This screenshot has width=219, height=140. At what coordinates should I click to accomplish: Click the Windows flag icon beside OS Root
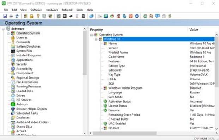[x=105, y=128]
